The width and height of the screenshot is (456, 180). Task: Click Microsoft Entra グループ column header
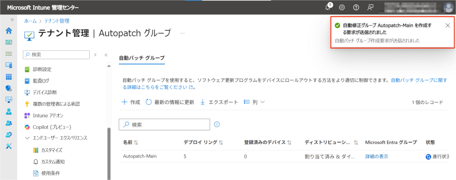pyautogui.click(x=391, y=142)
